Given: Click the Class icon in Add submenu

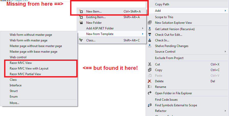Looking at the screenshot, I should pyautogui.click(x=81, y=40).
